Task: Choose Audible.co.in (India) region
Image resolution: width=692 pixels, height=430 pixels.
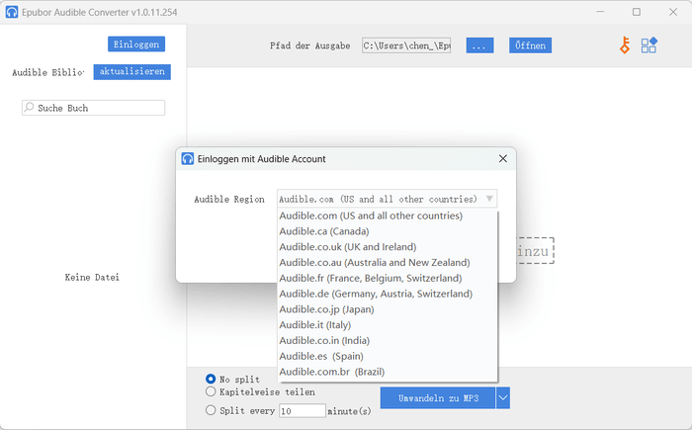Action: [x=388, y=340]
